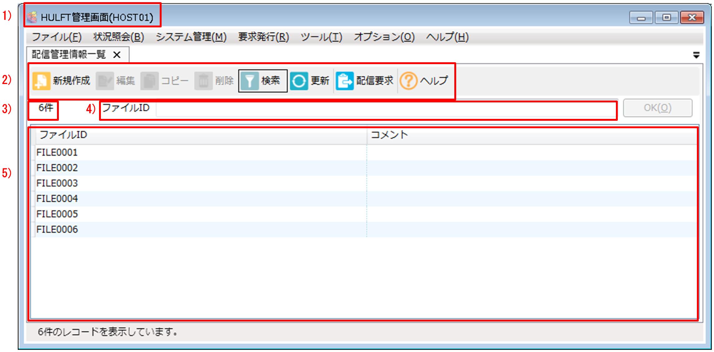
Task: Open the ファイル(F) menu
Action: click(57, 37)
